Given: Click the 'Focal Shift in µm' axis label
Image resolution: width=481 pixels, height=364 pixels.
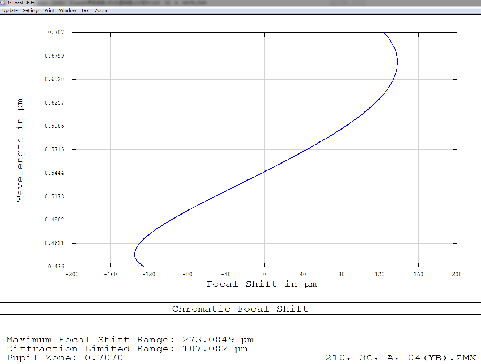Looking at the screenshot, I should [x=262, y=284].
